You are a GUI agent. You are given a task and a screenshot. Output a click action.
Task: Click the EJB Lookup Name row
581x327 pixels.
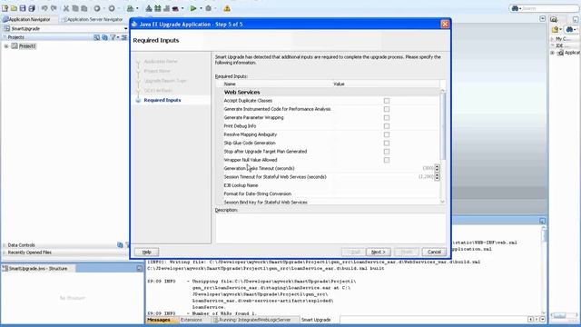click(328, 185)
